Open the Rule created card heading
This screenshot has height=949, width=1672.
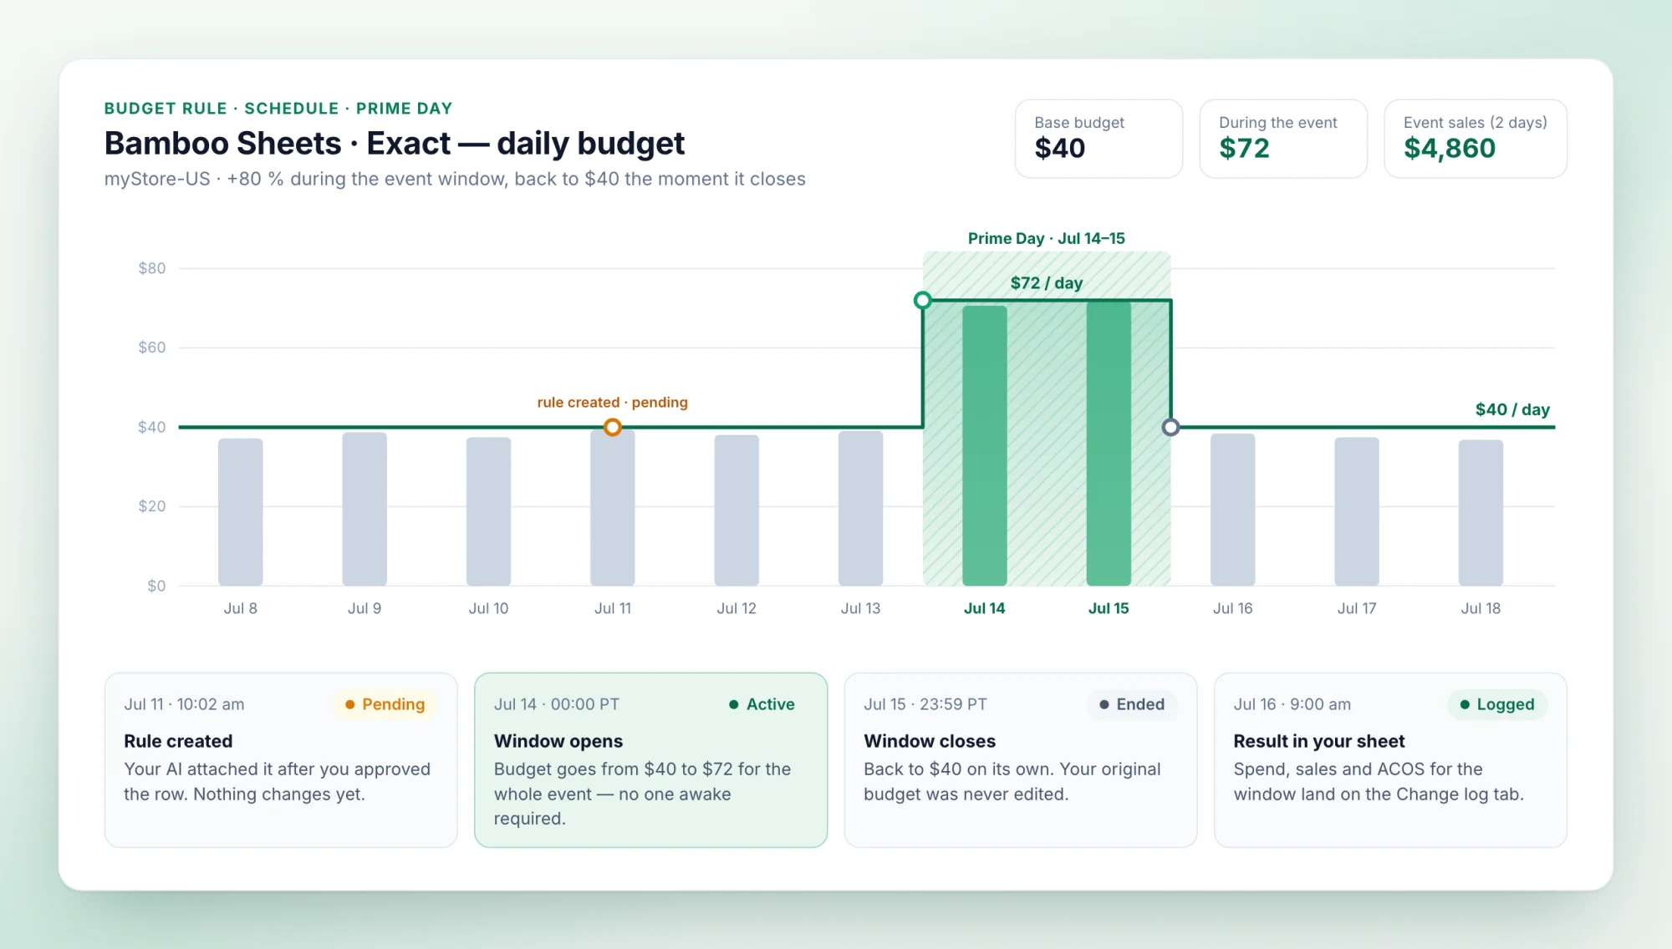[x=178, y=741]
